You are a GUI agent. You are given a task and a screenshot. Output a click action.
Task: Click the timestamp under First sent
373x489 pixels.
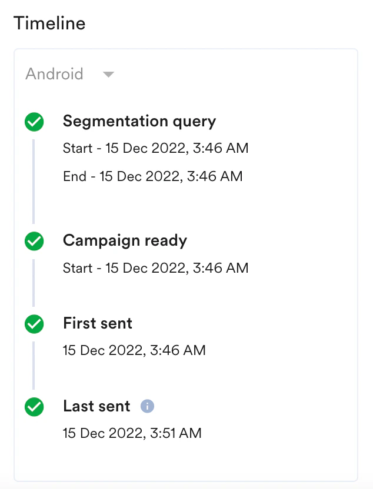coord(134,350)
